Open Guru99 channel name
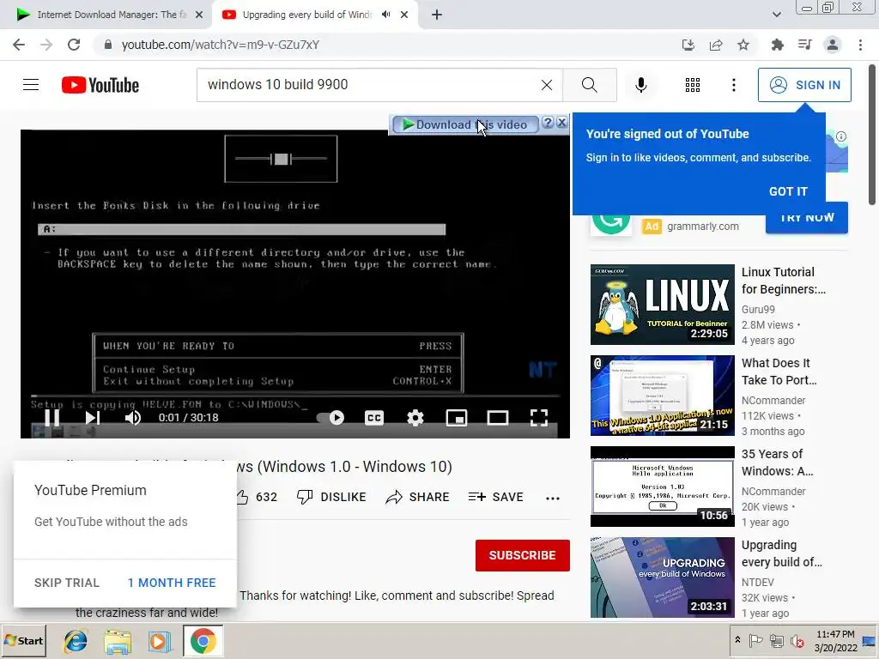Image resolution: width=879 pixels, height=659 pixels. (x=758, y=309)
